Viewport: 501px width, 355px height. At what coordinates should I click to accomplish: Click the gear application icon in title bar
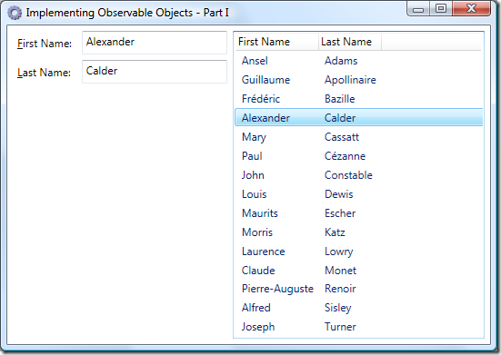15,13
